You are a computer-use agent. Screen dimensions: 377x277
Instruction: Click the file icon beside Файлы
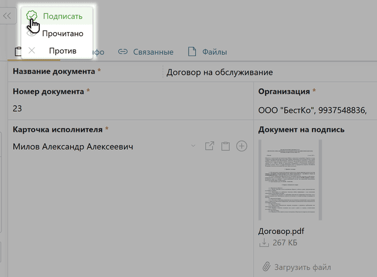click(x=192, y=52)
